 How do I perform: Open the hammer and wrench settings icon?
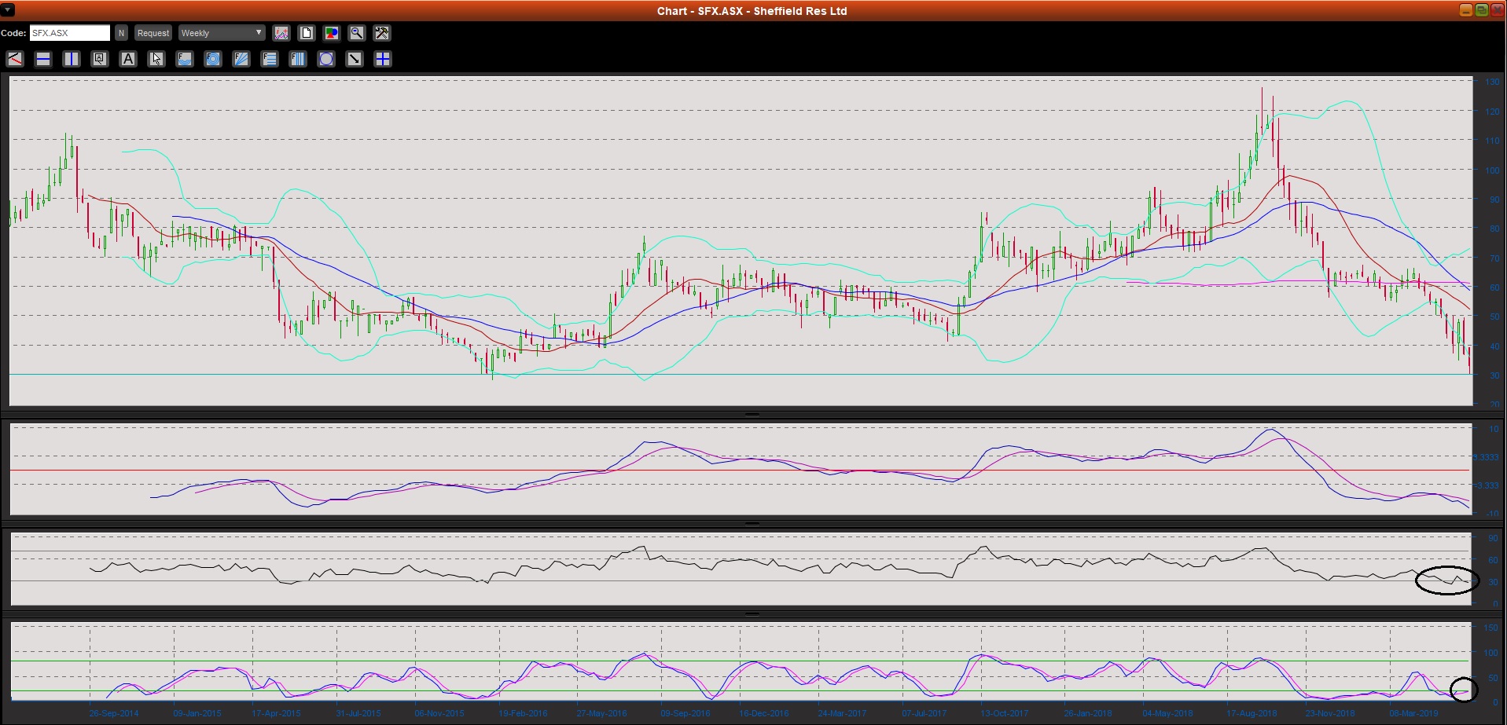point(382,33)
